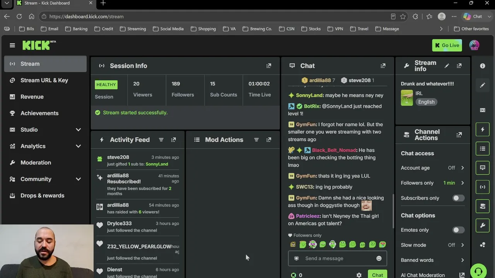Image resolution: width=495 pixels, height=278 pixels.
Task: Open a new browser tab
Action: coord(103,3)
